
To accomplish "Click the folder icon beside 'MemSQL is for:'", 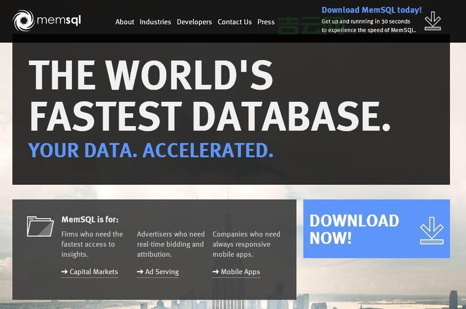I will click(x=40, y=226).
